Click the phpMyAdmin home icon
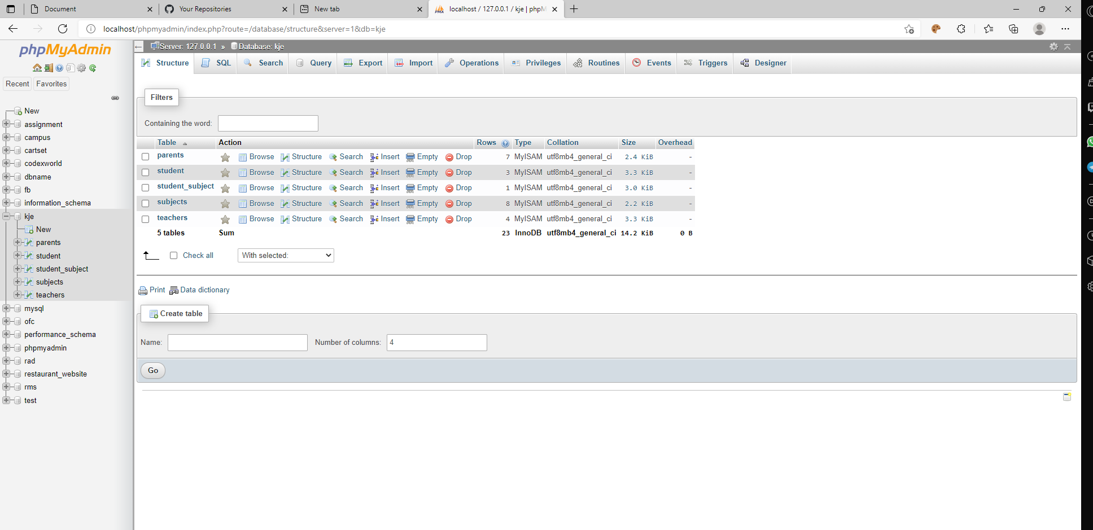The image size is (1093, 530). tap(37, 68)
